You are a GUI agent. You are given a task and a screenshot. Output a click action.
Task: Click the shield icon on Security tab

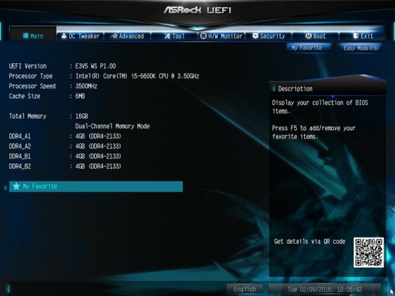click(255, 36)
